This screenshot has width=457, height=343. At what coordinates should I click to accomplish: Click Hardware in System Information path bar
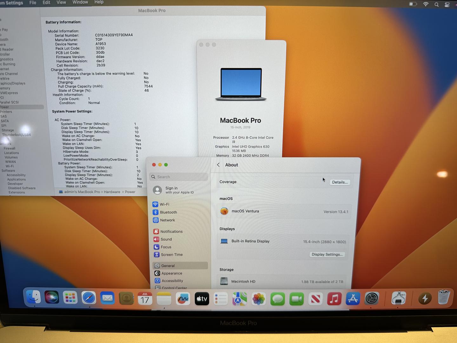[x=112, y=192]
